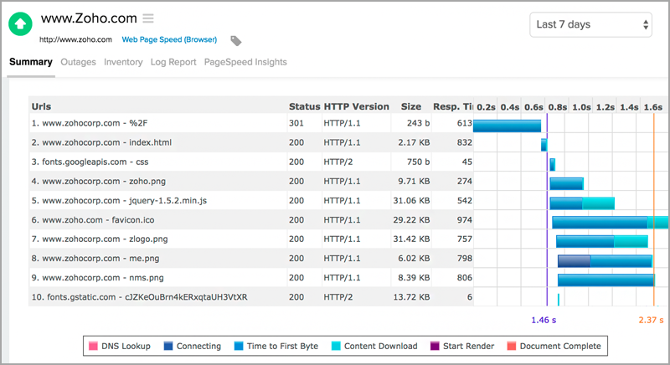Click the Document Complete legend swatch
670x365 pixels.
tap(512, 346)
